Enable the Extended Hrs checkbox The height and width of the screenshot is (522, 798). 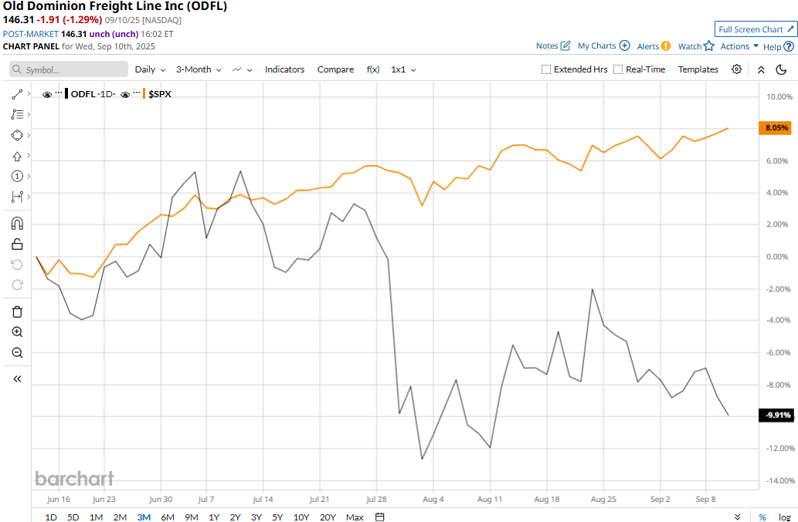546,69
